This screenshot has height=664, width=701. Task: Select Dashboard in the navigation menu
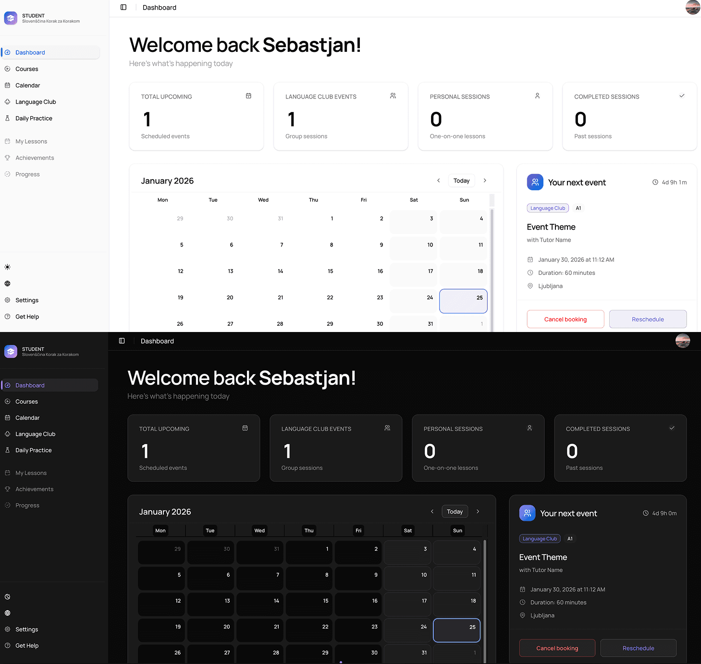30,52
